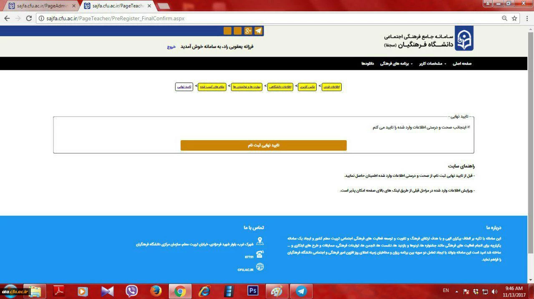Click the globe icon beside CFU.AC.IR

tap(260, 267)
